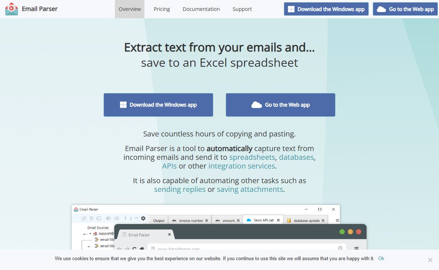Click the Email Parser envelope logo icon
439x270 pixels.
[12, 9]
